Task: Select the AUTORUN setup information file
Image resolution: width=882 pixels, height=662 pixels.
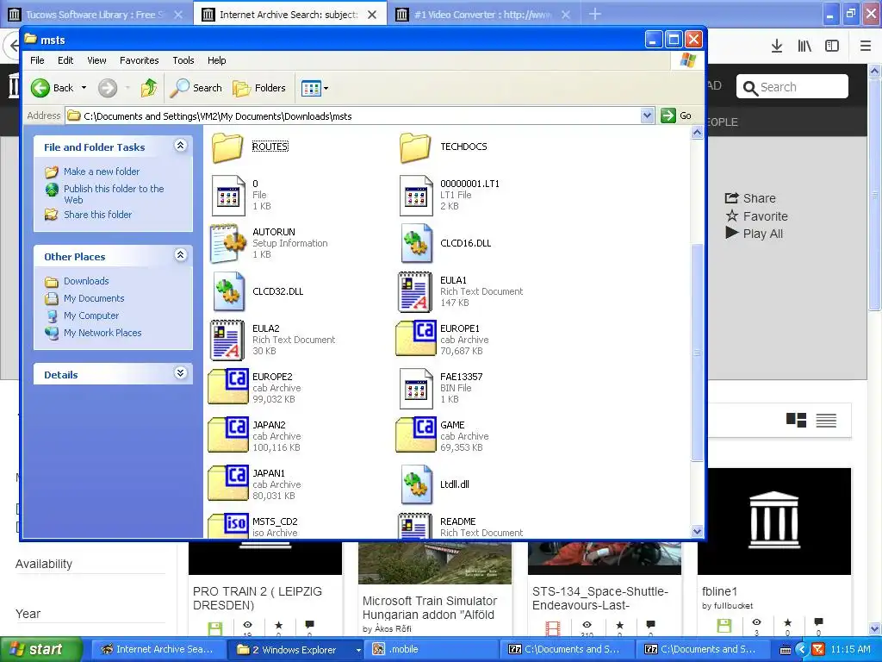Action: tap(227, 243)
